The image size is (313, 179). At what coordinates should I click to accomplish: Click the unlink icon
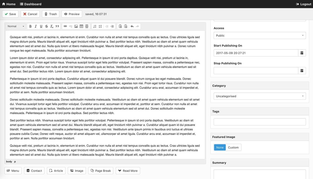(x=71, y=26)
